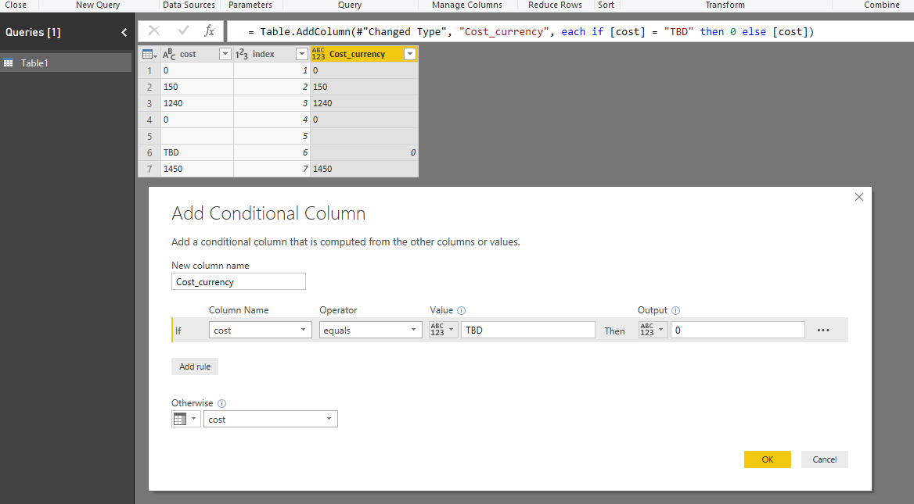The height and width of the screenshot is (504, 914).
Task: Select the 1240 cell in cost column
Action: [x=197, y=103]
